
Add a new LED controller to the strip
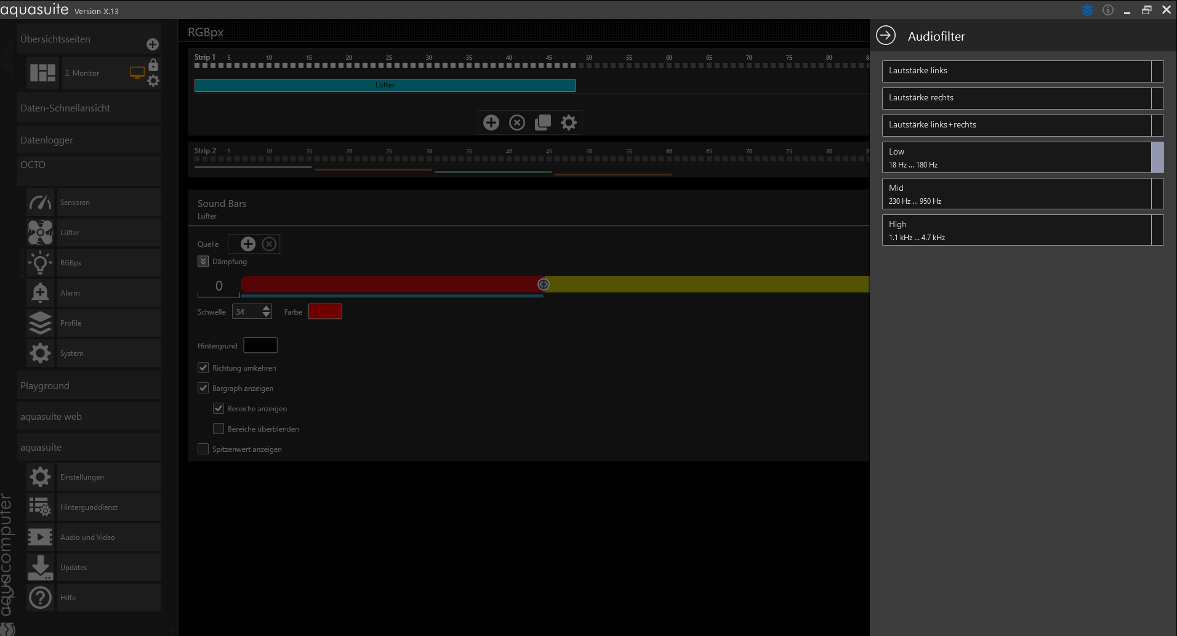point(491,123)
